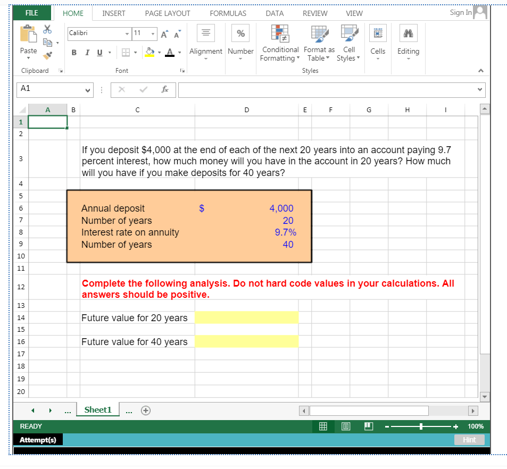Apply the Percent number style

240,32
